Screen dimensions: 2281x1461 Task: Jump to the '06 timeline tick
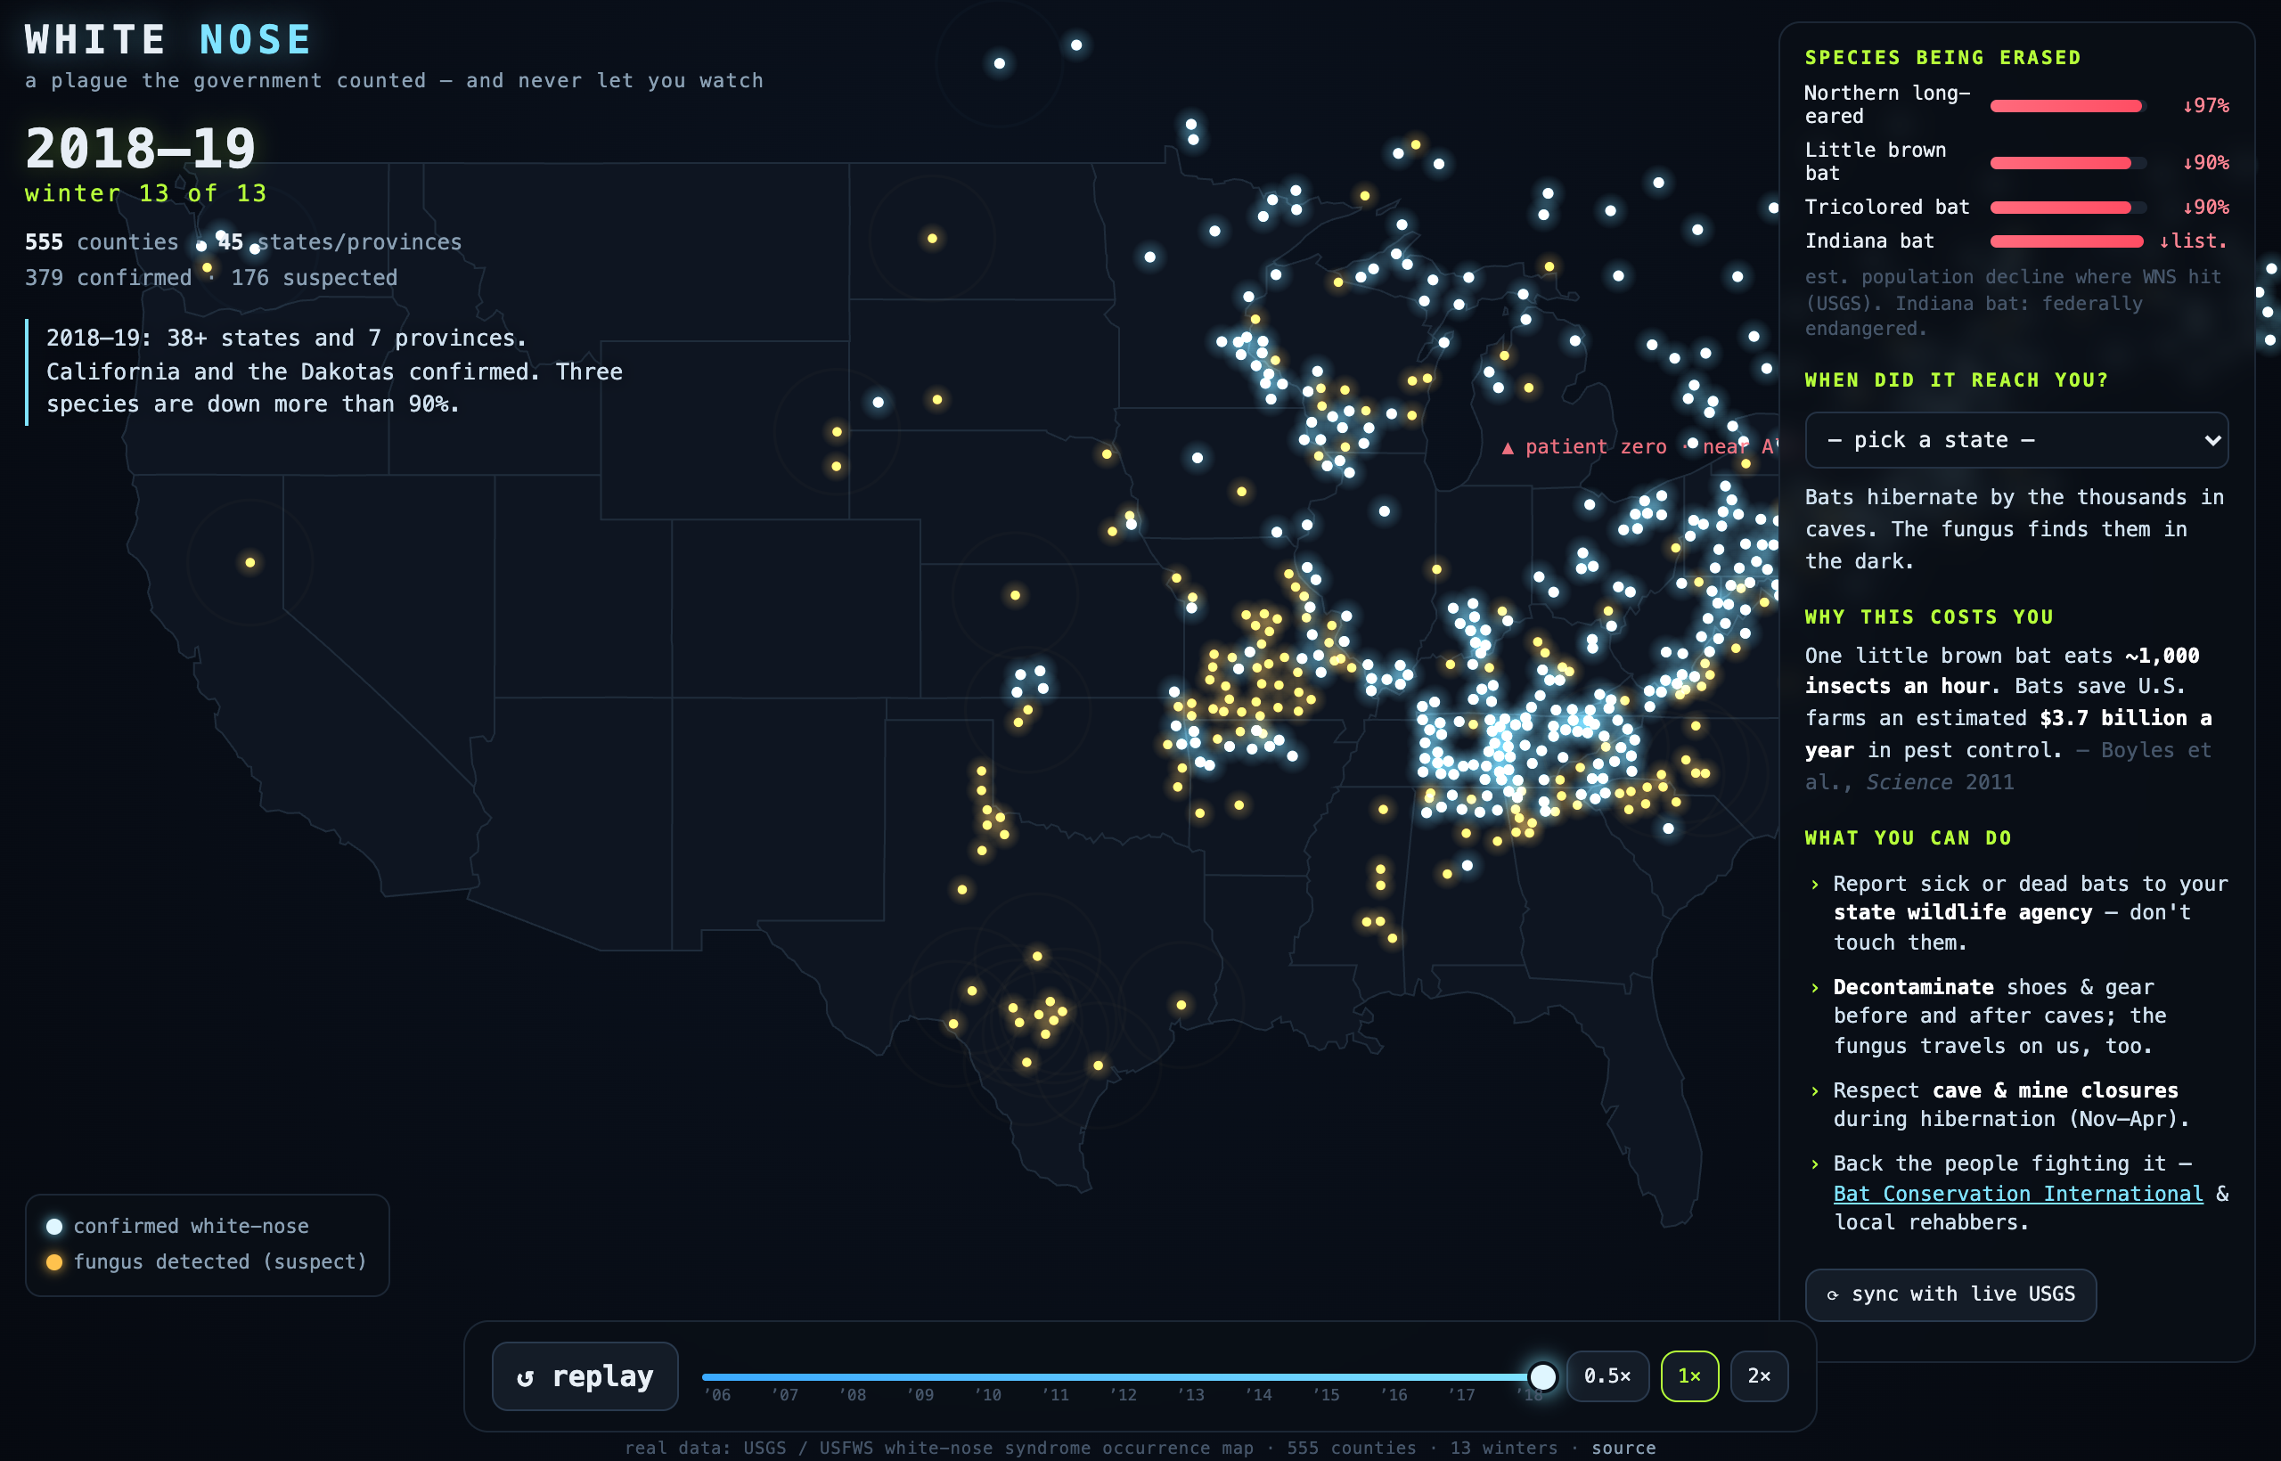coord(717,1394)
